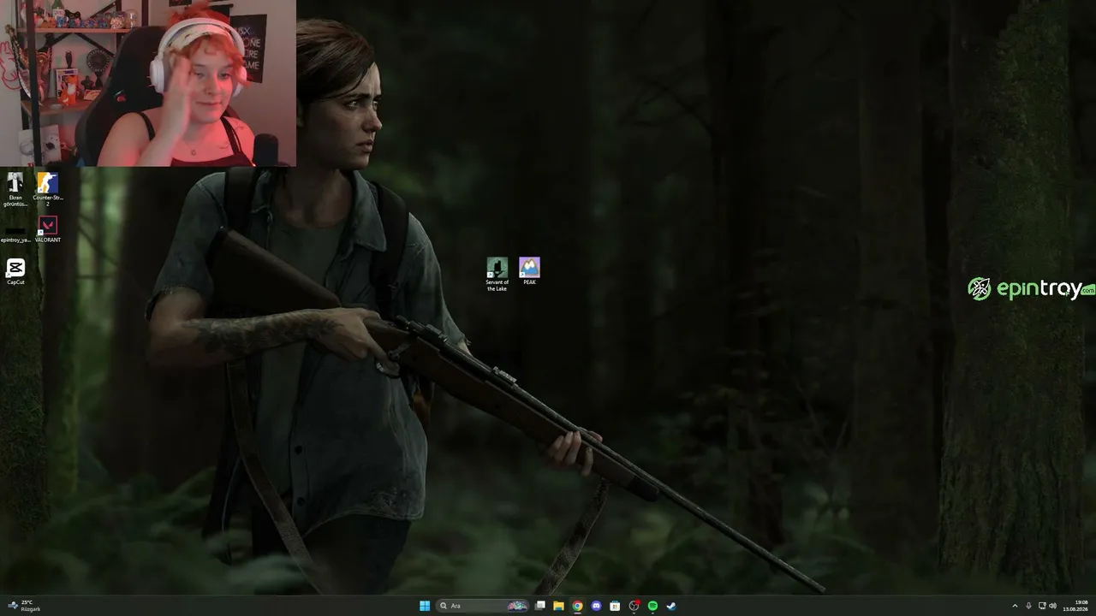Screen dimensions: 1096x616
Task: Launch the VALORANT desktop shortcut
Action: (x=48, y=229)
